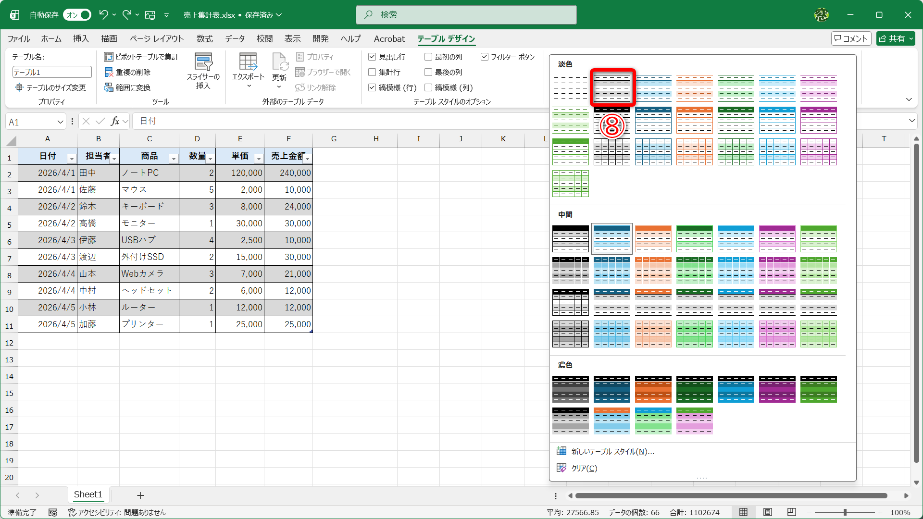Open filter dropdown on 担当者 column
Screen dimensions: 923x519
coord(114,159)
